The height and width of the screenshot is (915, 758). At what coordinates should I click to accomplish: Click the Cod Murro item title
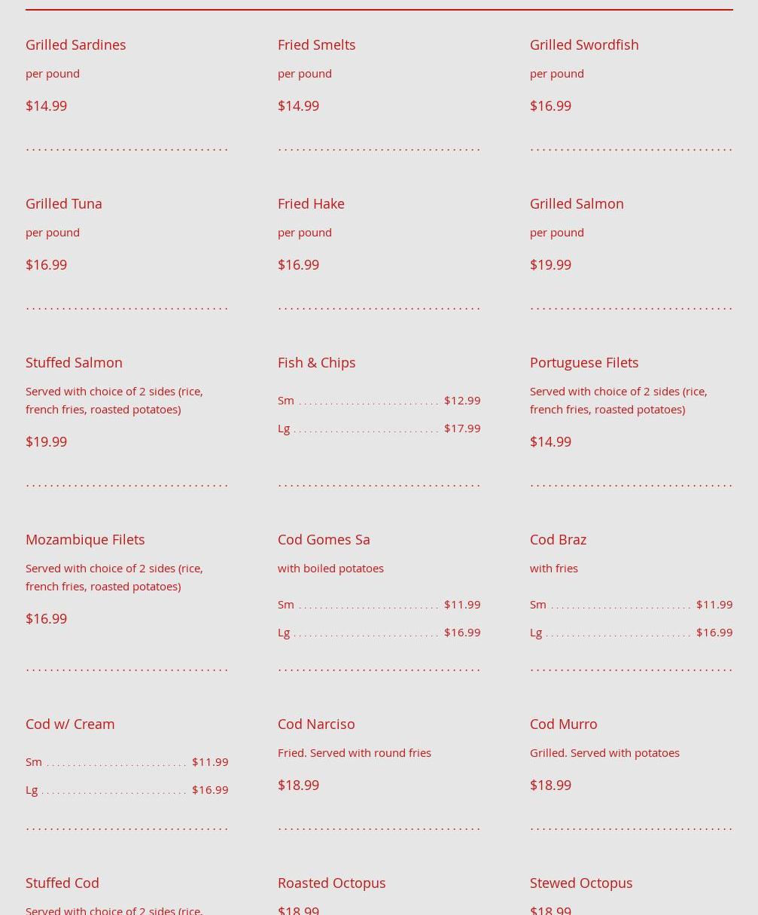(563, 724)
